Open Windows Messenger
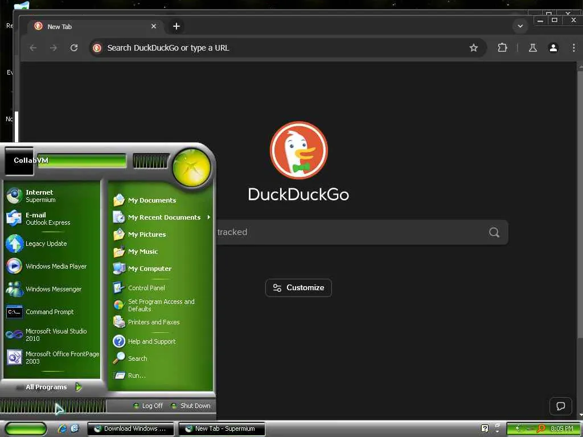This screenshot has height=437, width=583. pos(52,288)
